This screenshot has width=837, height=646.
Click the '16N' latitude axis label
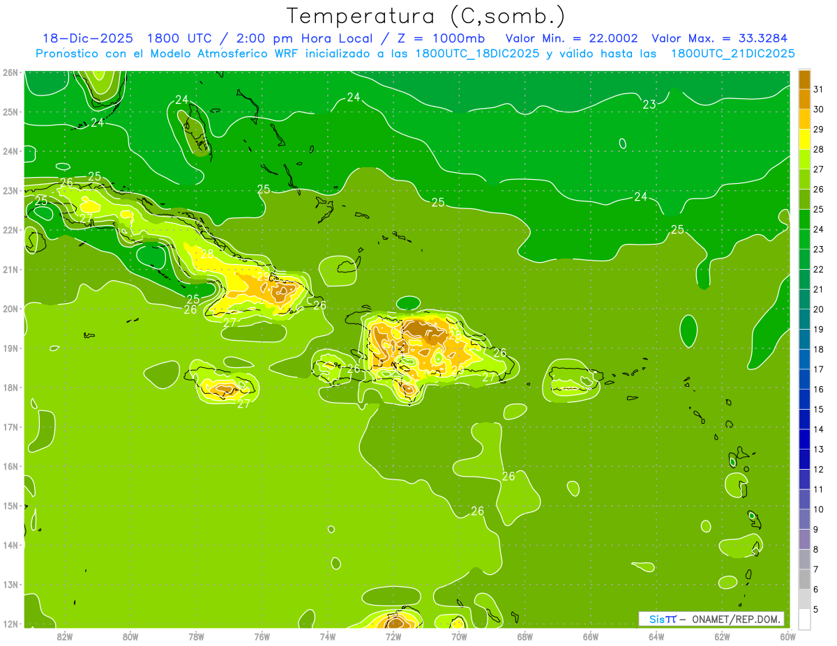10,466
